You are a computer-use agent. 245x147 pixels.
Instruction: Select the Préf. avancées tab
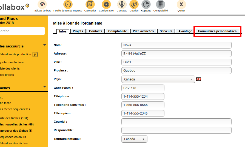pyautogui.click(x=143, y=31)
